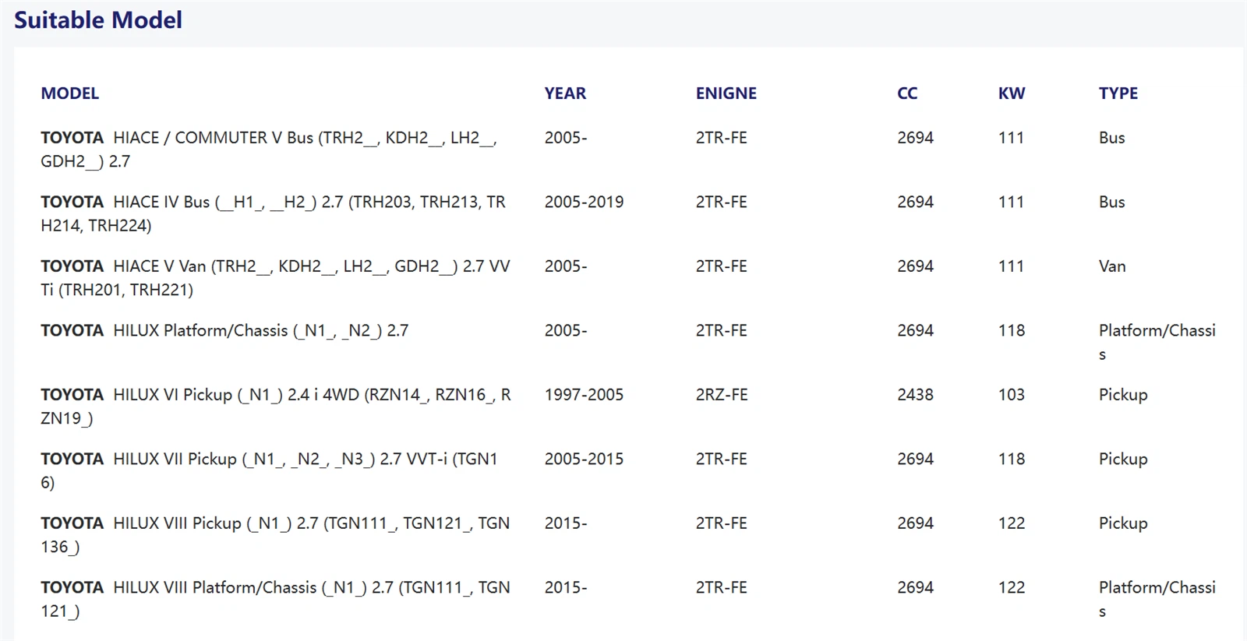Select the HIACE / COMMUTER V Bus model text
The width and height of the screenshot is (1247, 641).
point(269,150)
